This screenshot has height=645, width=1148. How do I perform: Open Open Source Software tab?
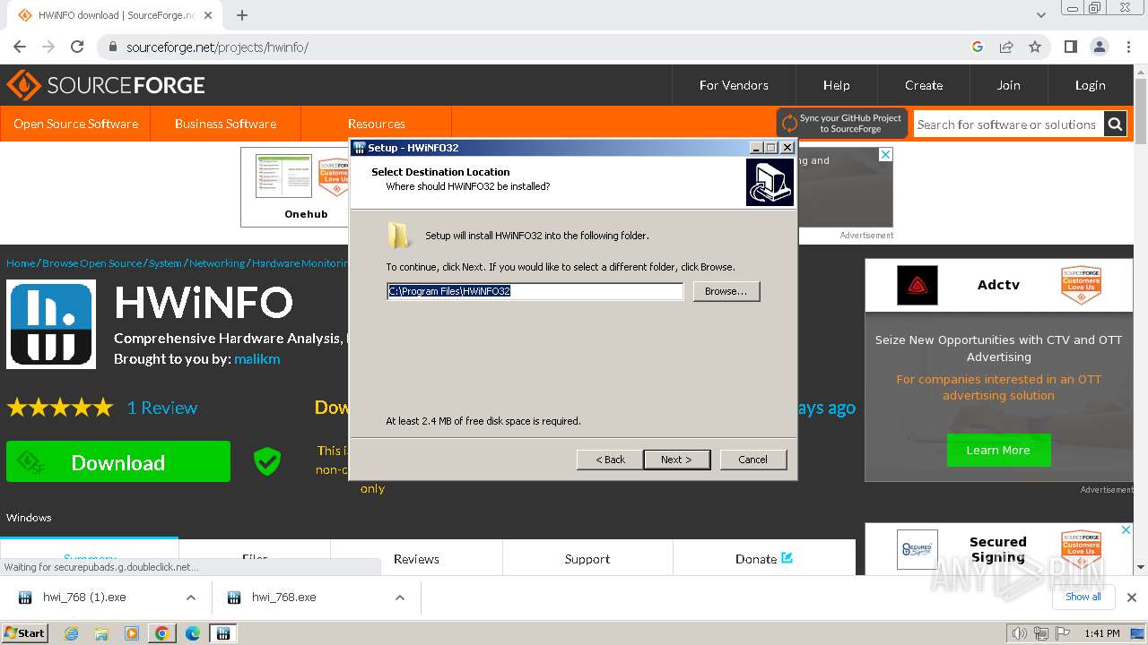[75, 124]
